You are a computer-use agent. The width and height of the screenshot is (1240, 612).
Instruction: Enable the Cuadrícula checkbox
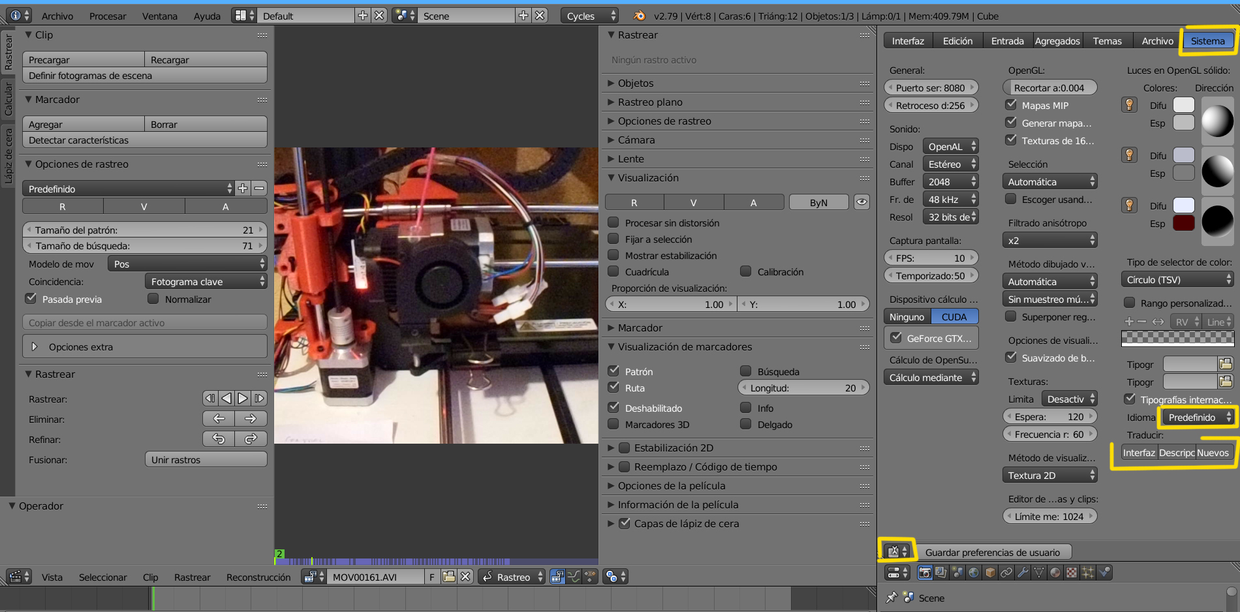(x=613, y=271)
